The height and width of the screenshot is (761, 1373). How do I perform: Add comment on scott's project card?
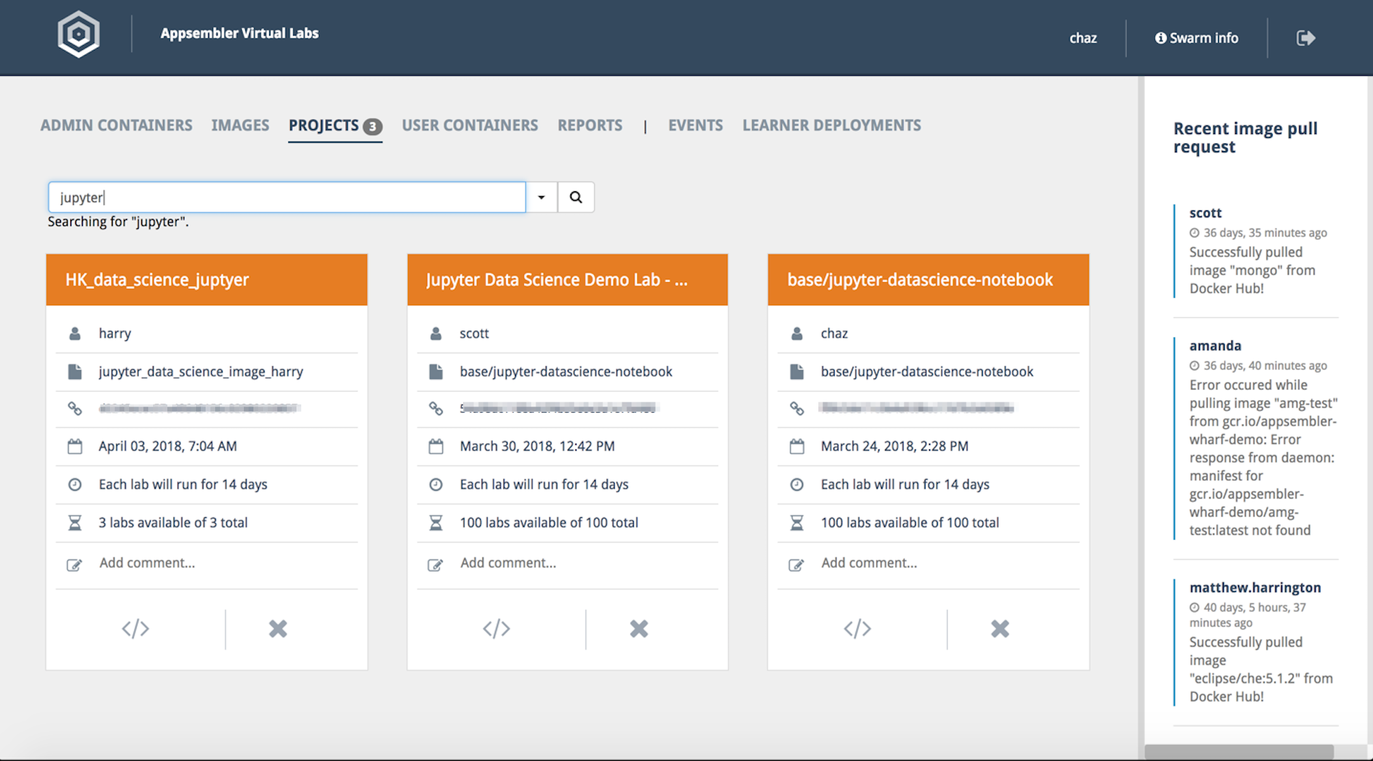point(508,563)
